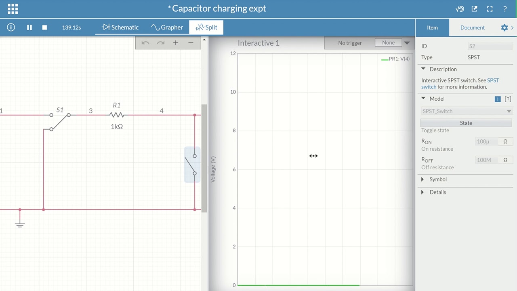This screenshot has width=517, height=291.
Task: Pause the simulation
Action: click(x=29, y=27)
